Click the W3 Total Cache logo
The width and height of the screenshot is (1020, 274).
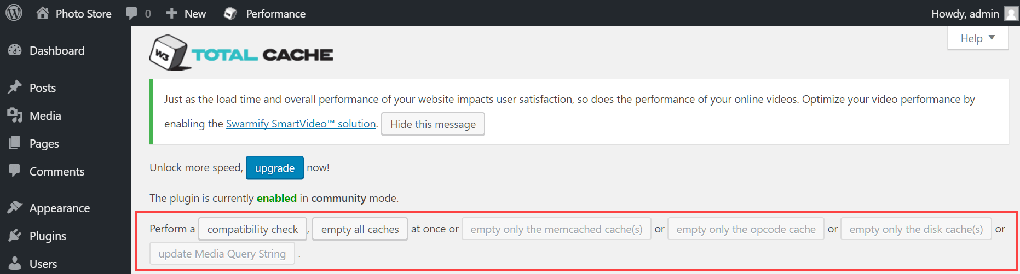coord(241,53)
